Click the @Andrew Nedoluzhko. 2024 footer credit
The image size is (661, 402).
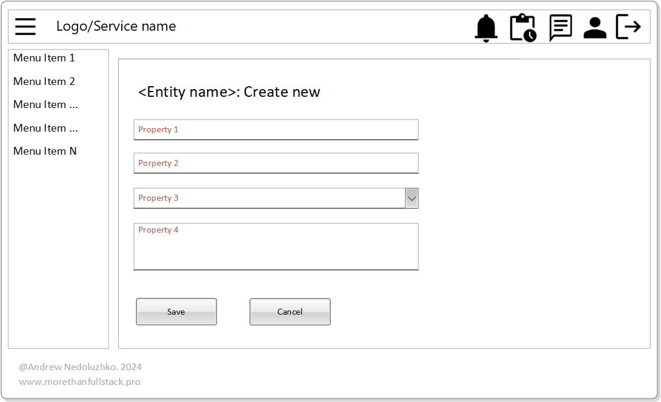point(80,367)
